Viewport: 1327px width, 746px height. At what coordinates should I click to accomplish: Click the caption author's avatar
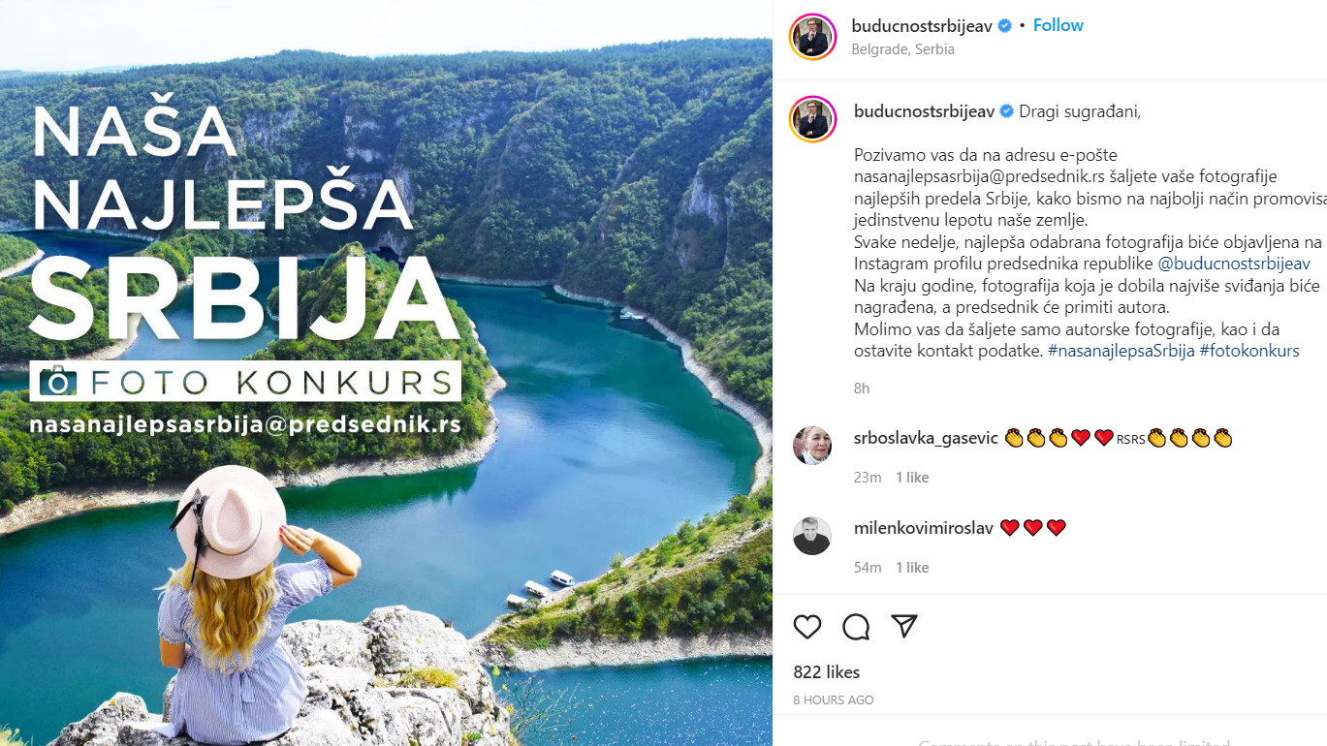point(812,119)
